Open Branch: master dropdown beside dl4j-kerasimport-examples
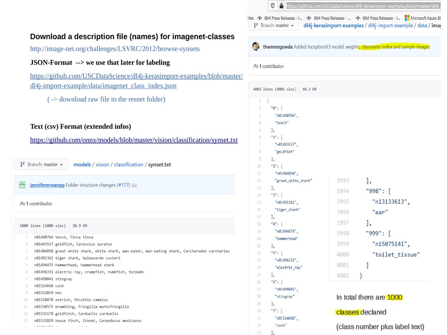447x335 pixels. point(273,25)
